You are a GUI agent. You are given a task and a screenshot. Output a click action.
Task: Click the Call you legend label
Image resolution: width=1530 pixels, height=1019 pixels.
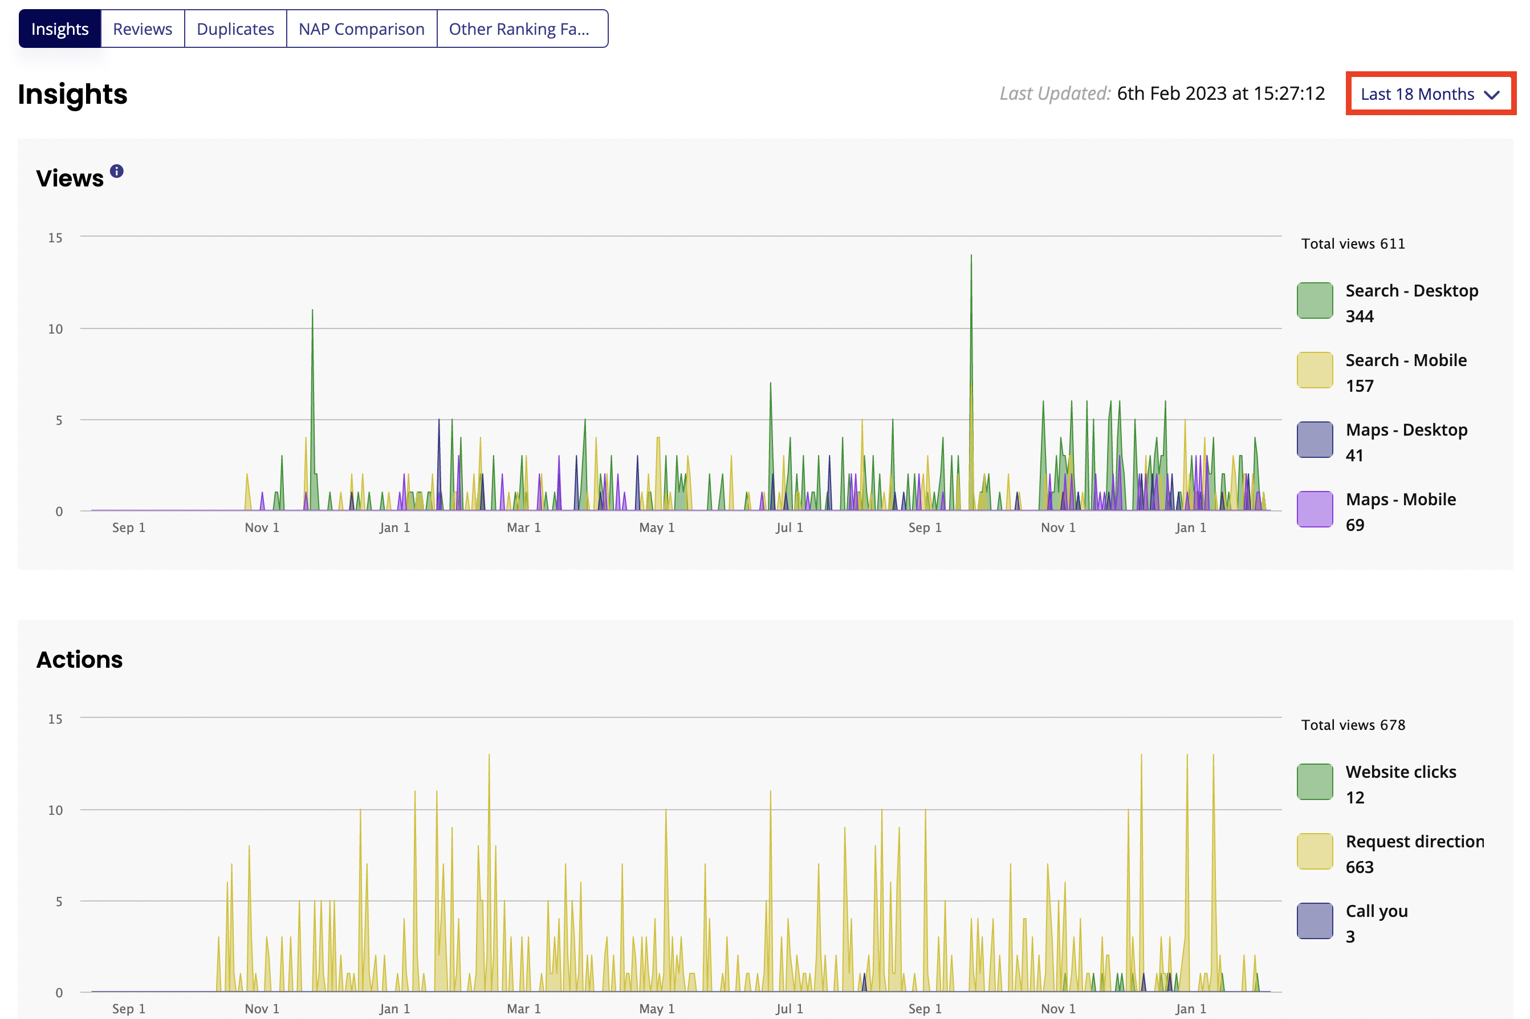[1376, 911]
